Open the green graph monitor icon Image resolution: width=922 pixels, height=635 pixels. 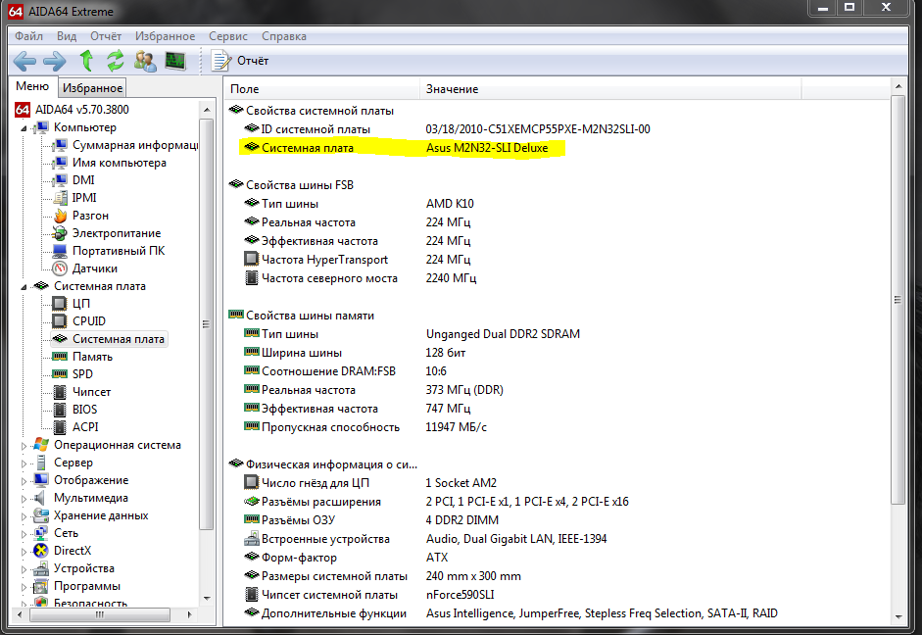[x=175, y=61]
